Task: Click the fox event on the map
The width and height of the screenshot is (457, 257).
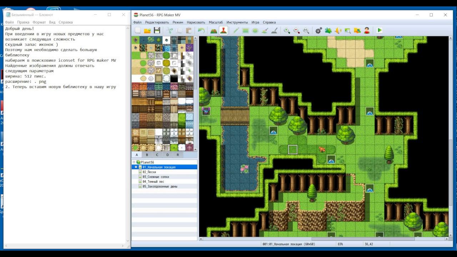Action: pyautogui.click(x=322, y=149)
